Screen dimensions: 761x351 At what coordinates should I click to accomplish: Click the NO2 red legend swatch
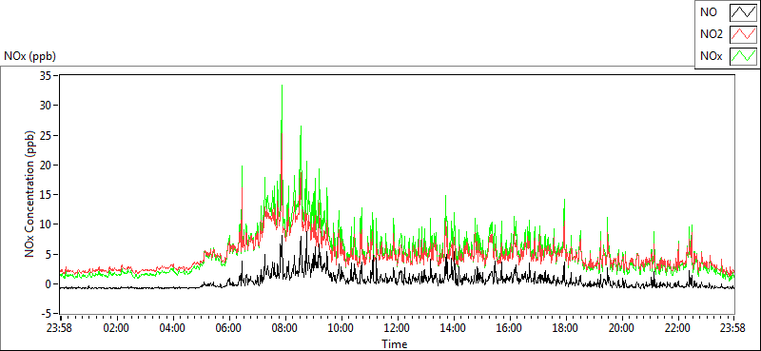743,34
